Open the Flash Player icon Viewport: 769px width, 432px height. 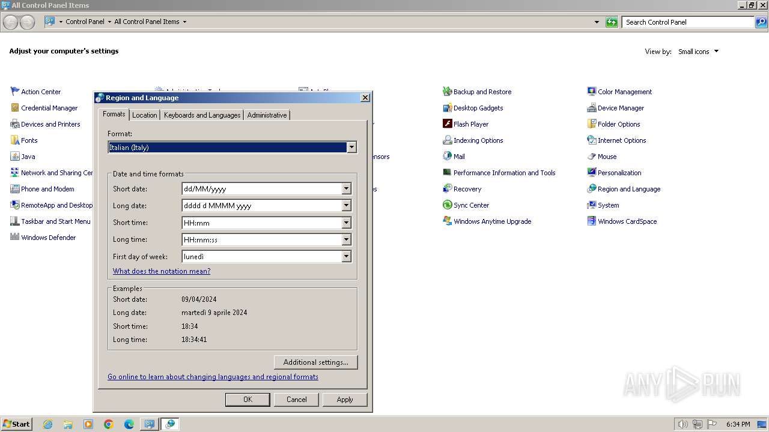[x=448, y=124]
